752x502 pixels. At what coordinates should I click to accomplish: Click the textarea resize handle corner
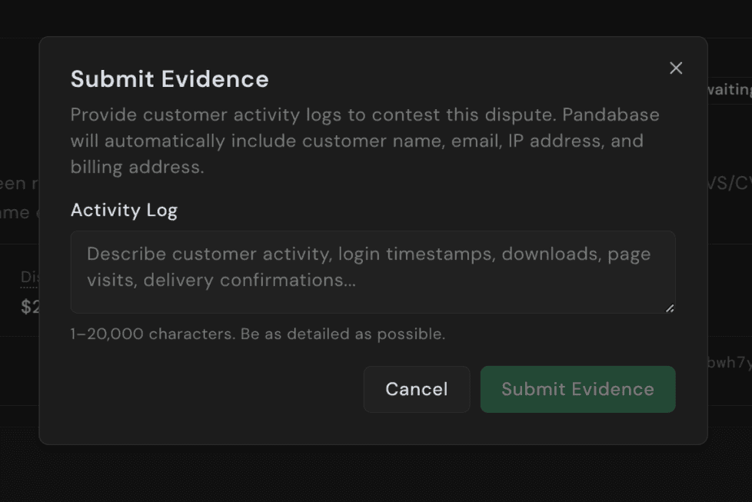(x=670, y=308)
